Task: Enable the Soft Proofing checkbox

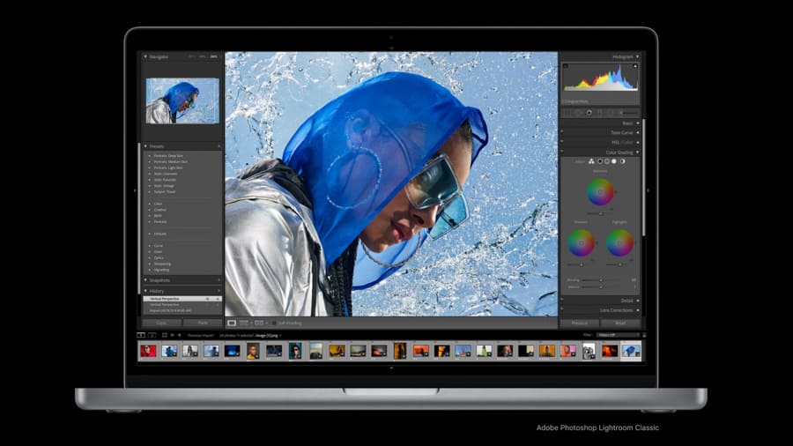Action: 274,323
